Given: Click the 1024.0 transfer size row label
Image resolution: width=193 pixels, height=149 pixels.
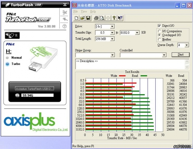Looking at the screenshot, I should tap(80, 119).
